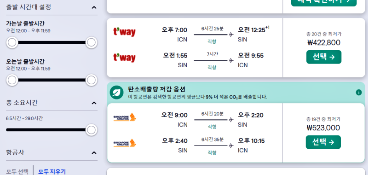Select the ₩523,000 Singapore Airlines flight
368x175 pixels.
[x=323, y=142]
